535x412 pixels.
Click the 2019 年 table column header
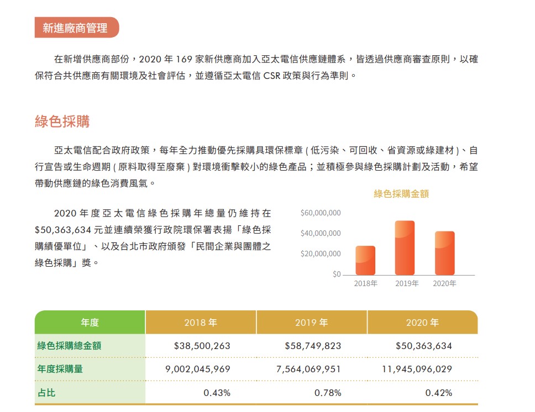(312, 323)
